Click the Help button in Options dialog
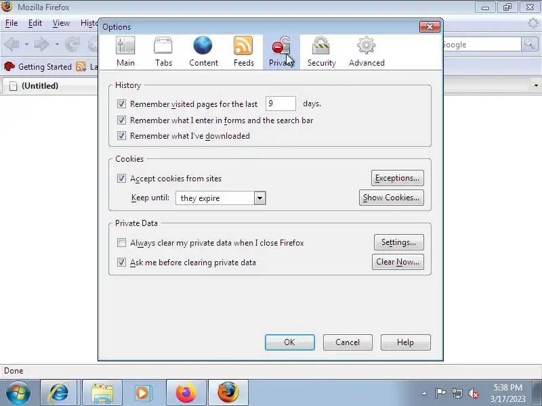Viewport: 542px width, 406px height. pos(405,342)
